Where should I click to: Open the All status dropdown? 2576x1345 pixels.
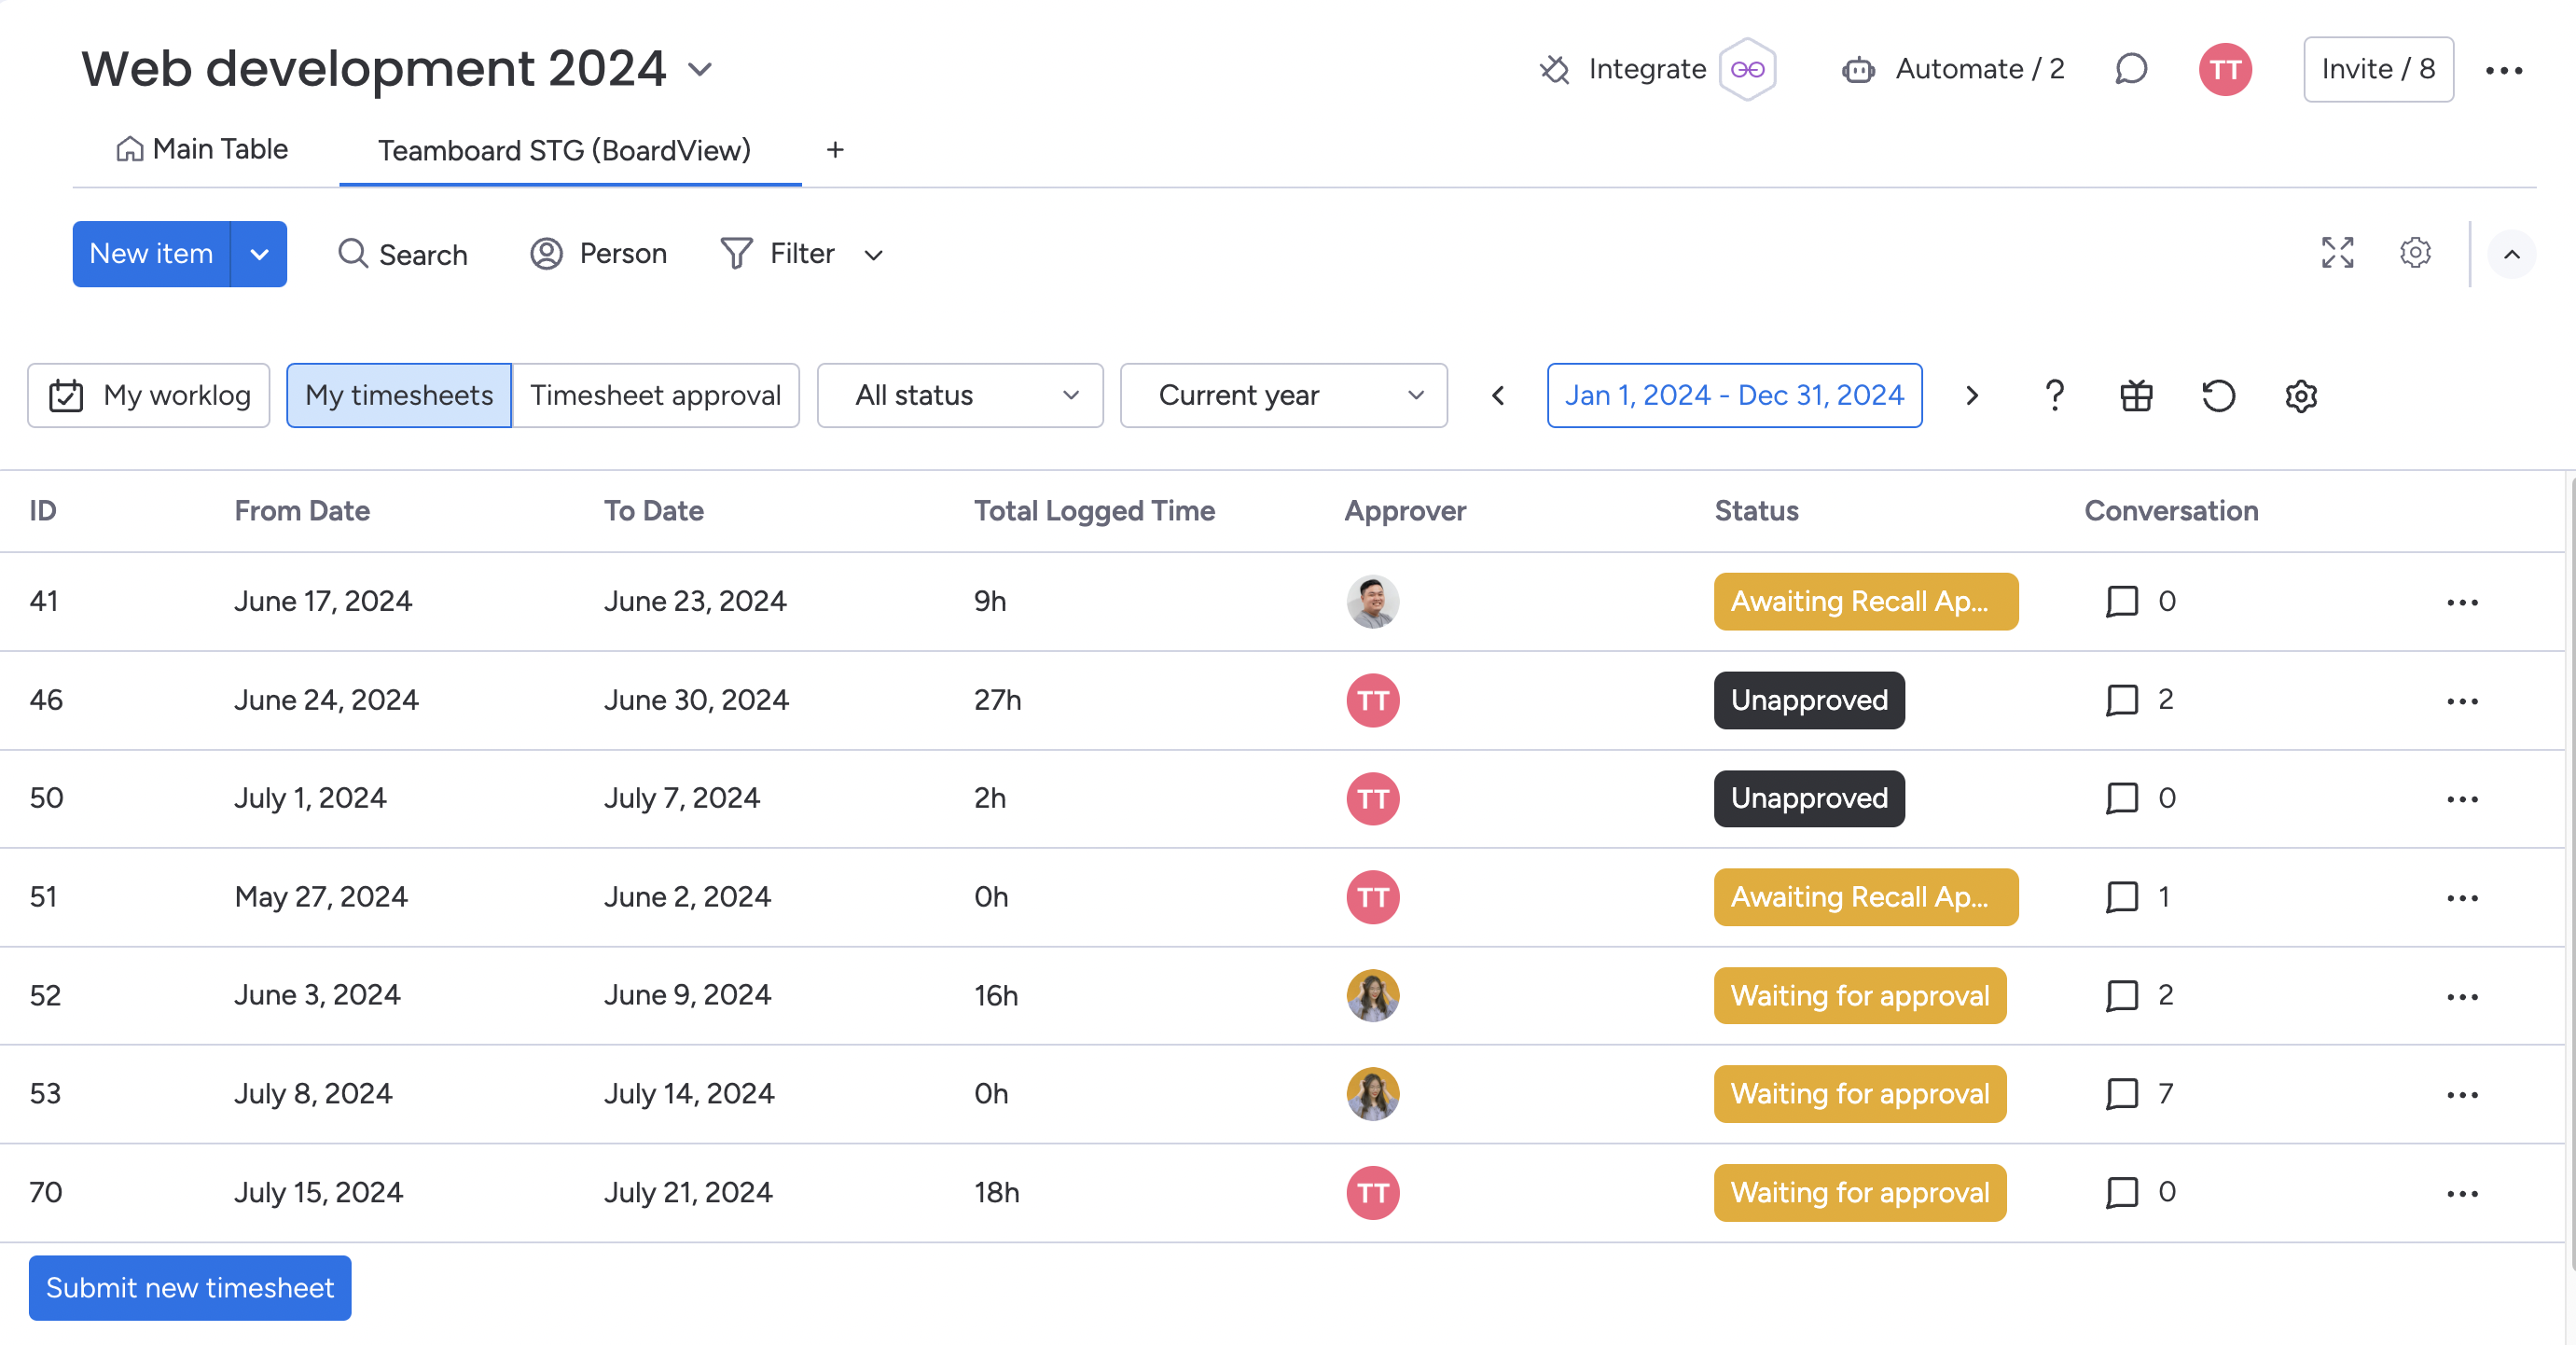960,396
